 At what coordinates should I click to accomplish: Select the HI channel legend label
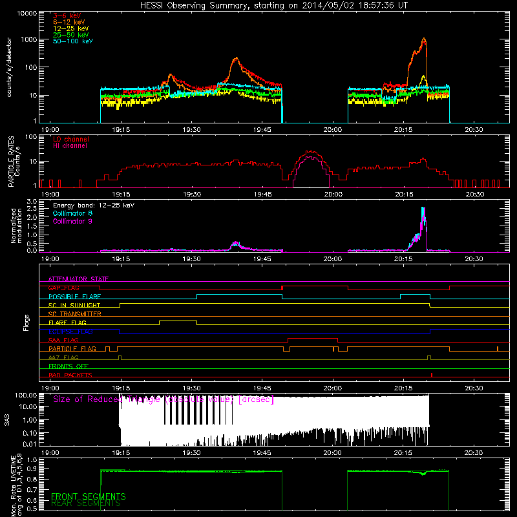tap(70, 146)
